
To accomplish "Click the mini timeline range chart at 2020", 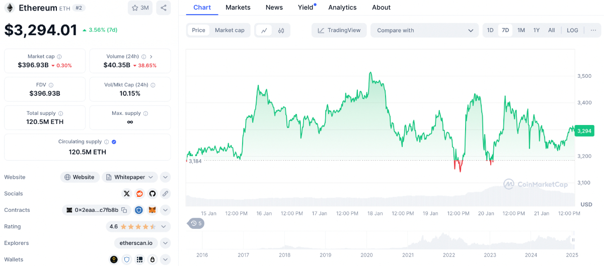I will point(366,241).
